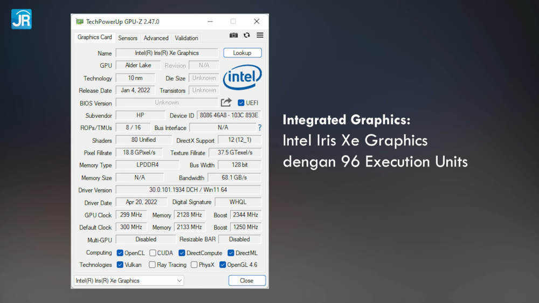Open the GPU selection dropdown
Screen dimensions: 539x303
pyautogui.click(x=129, y=280)
